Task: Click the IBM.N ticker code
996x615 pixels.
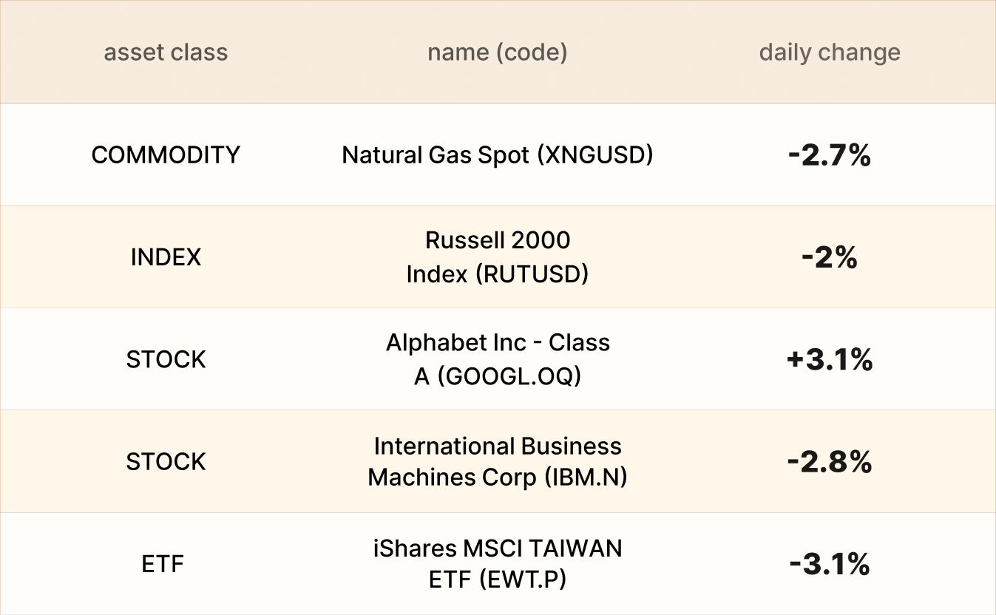Action: [x=586, y=478]
